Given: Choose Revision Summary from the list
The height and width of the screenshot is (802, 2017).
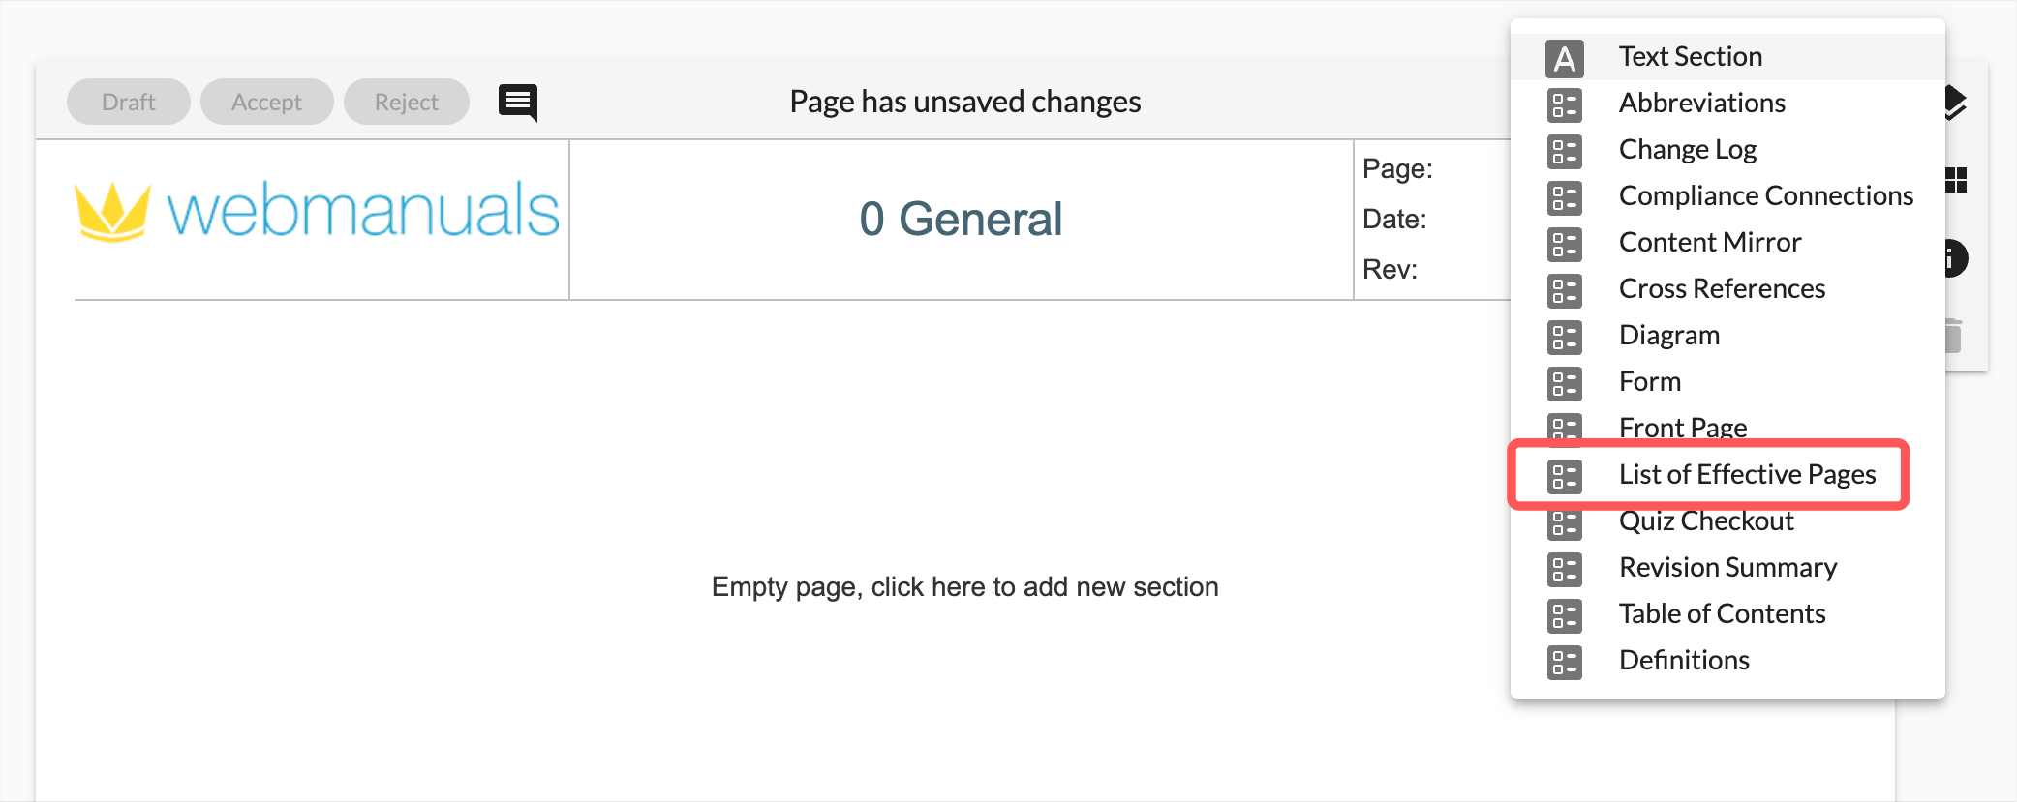Looking at the screenshot, I should (1727, 568).
